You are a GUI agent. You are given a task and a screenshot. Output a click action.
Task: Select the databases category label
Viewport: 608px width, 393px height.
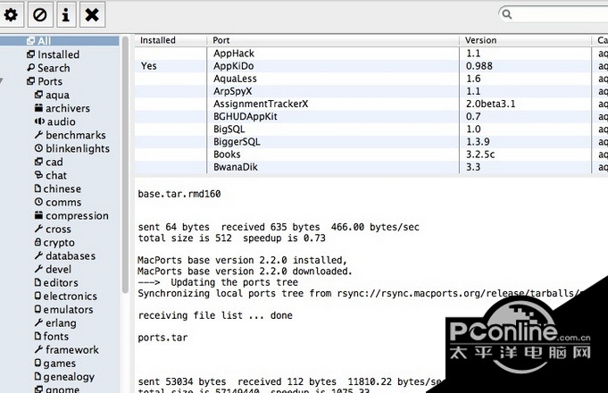pos(71,255)
